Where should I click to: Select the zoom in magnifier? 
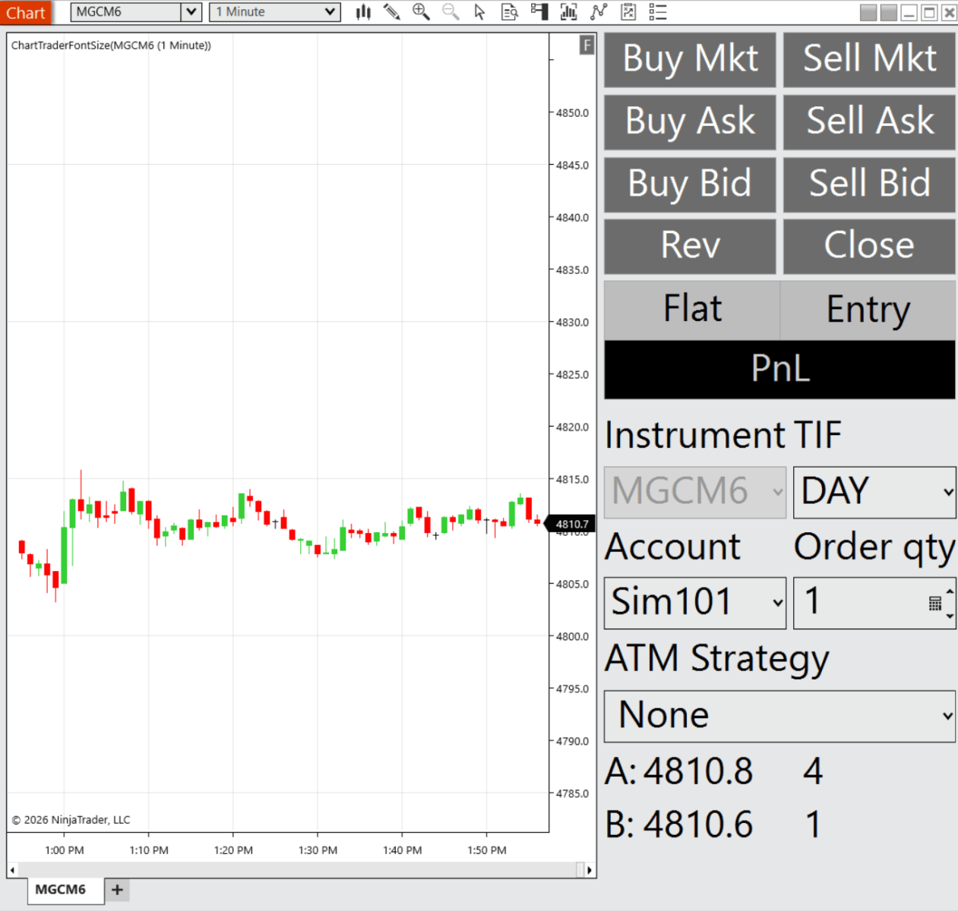click(421, 12)
